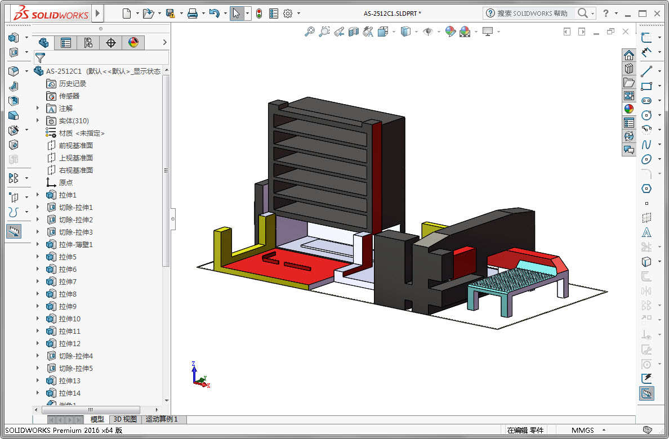Open View Orientation cube icon
The image size is (669, 439).
[x=383, y=32]
